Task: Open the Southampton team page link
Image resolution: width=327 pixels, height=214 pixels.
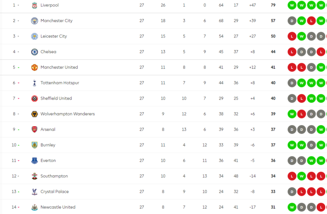Action: coord(54,176)
